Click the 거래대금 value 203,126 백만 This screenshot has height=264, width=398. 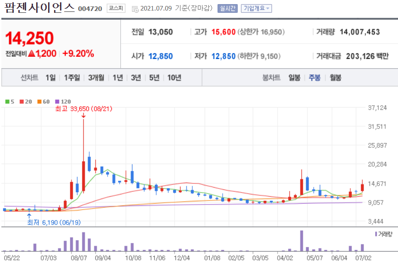pos(367,56)
